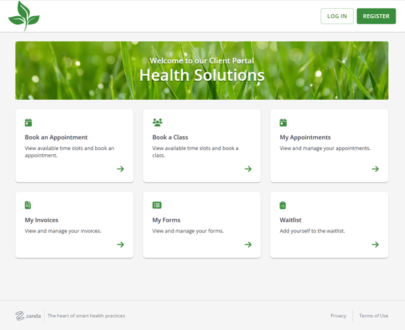Click the My Forms list icon

tap(157, 205)
